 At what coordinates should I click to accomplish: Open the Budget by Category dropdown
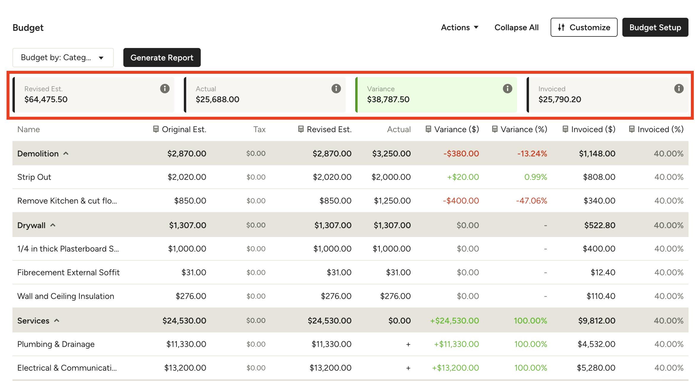[x=63, y=57]
